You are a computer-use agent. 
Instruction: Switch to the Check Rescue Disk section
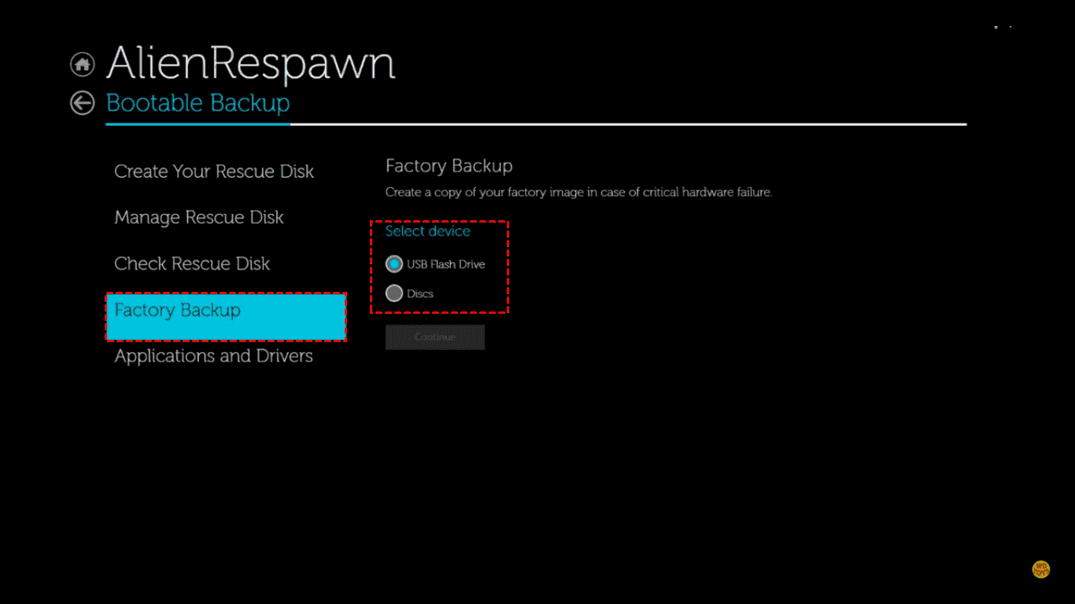coord(192,263)
